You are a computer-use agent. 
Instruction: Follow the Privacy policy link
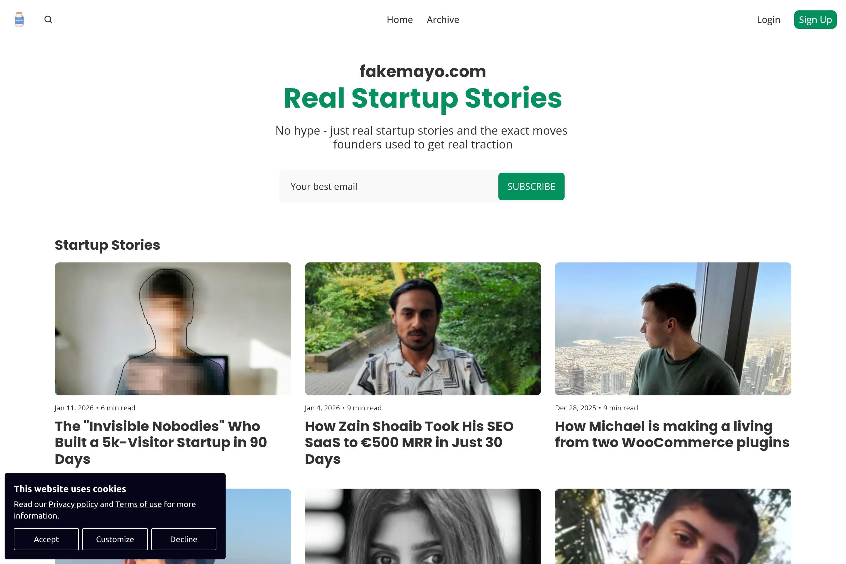73,504
